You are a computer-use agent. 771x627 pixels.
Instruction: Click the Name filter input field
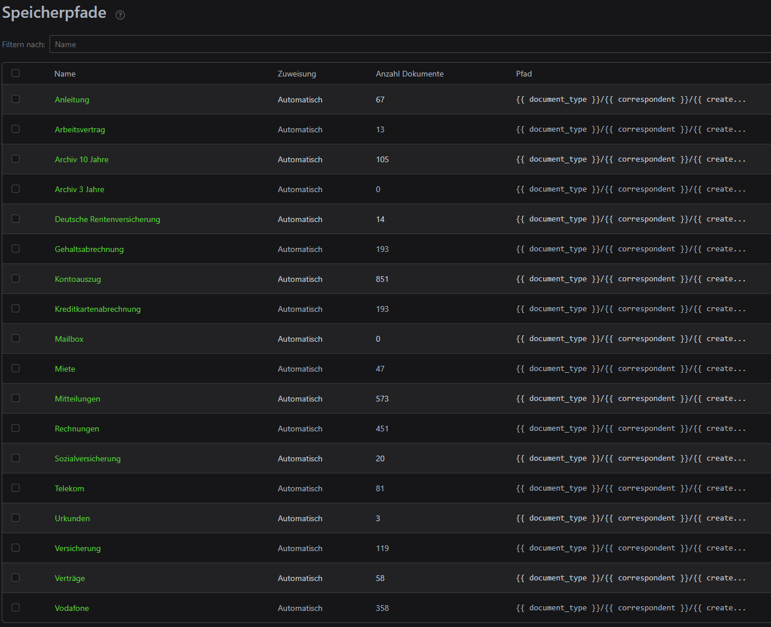[403, 44]
